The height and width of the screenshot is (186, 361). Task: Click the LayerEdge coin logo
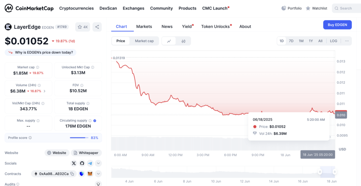(8, 27)
